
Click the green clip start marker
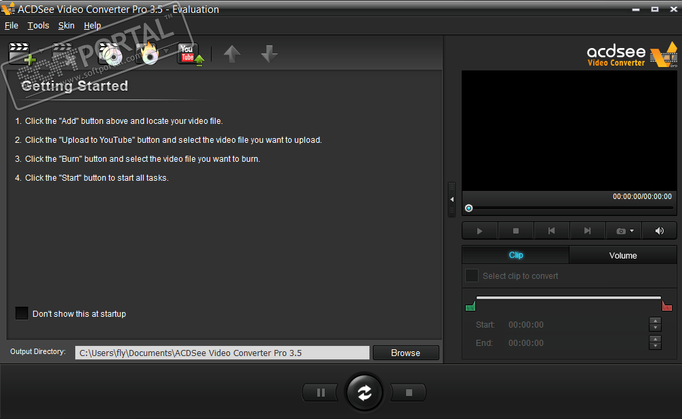pos(470,306)
